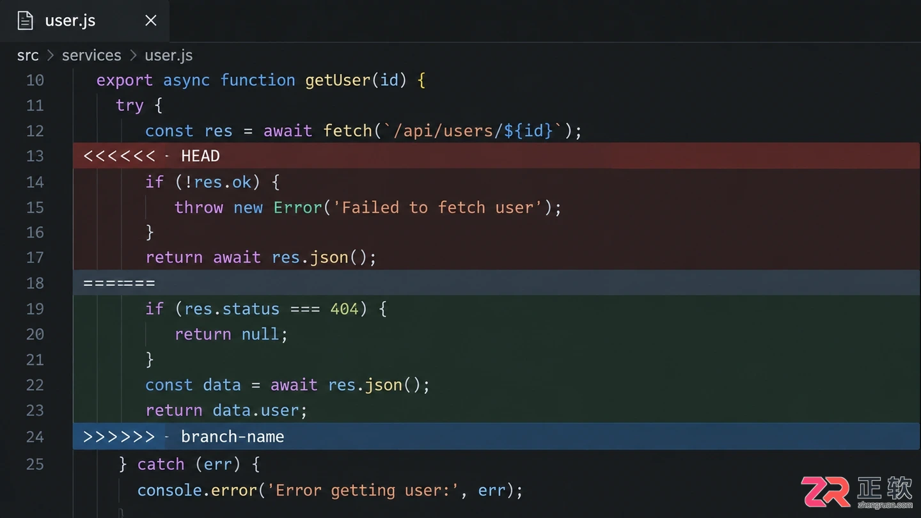Click line number 21 in the gutter
This screenshot has height=518, width=921.
click(35, 359)
